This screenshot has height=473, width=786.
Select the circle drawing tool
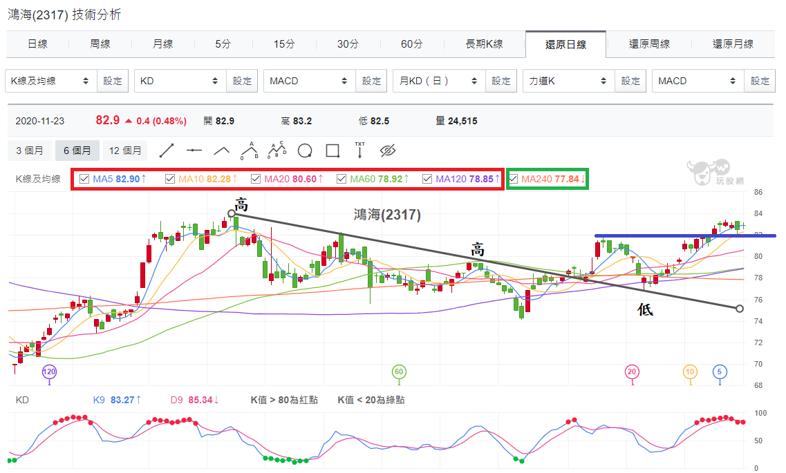(x=305, y=151)
